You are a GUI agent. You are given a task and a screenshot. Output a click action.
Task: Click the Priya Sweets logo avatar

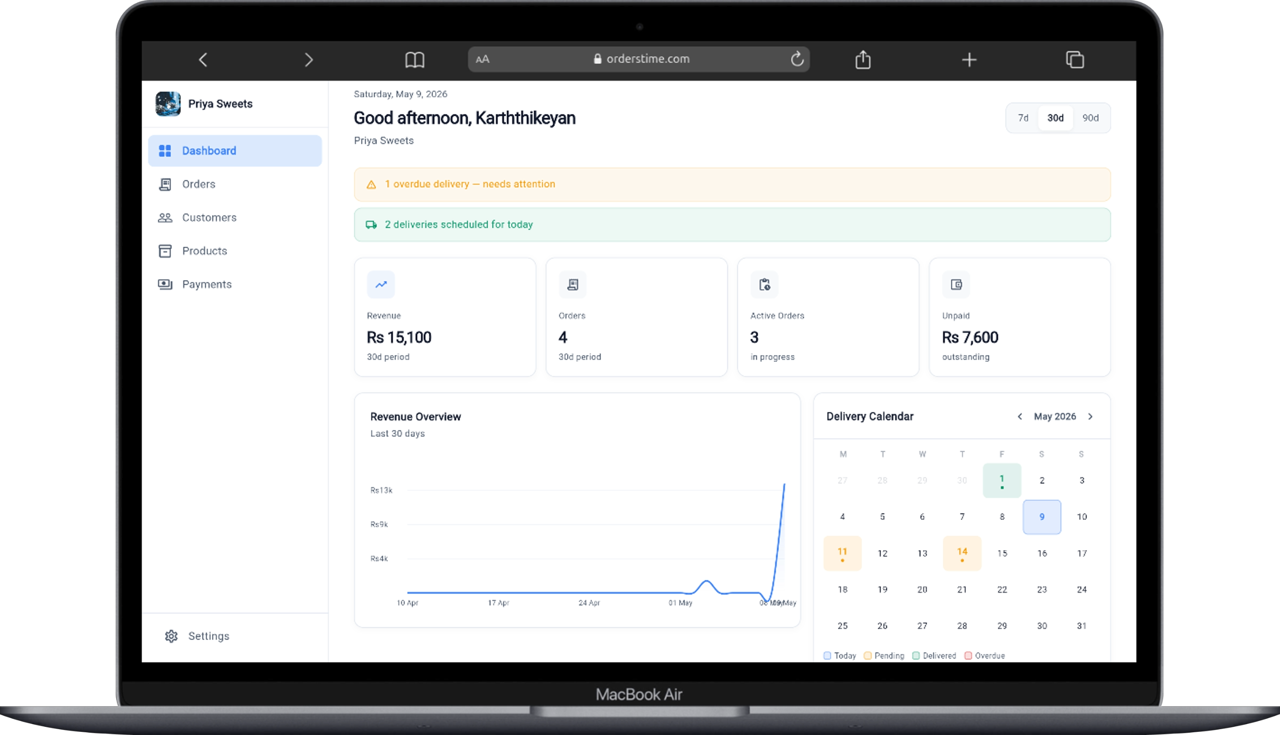tap(168, 103)
